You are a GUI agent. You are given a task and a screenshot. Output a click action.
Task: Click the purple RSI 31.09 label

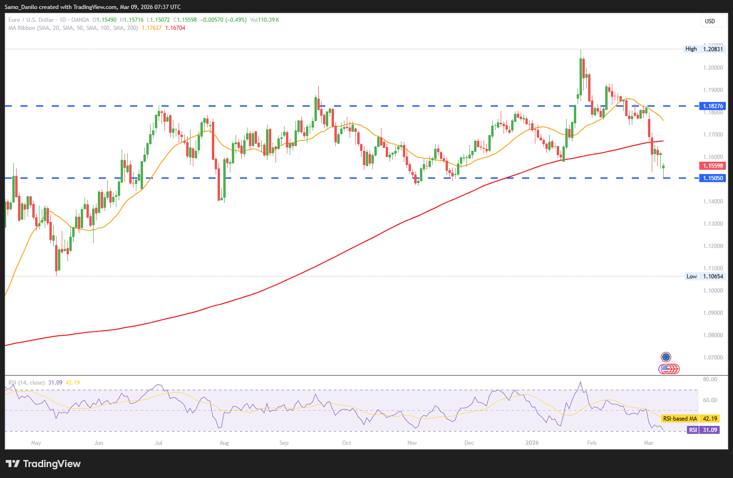pyautogui.click(x=703, y=430)
